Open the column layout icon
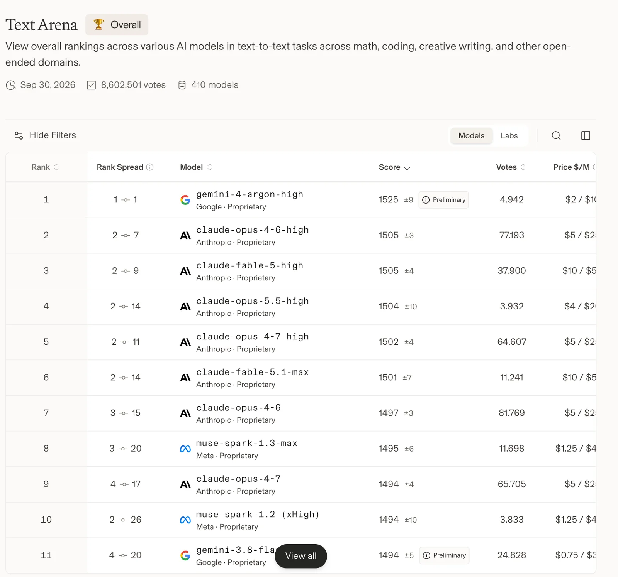Image resolution: width=618 pixels, height=577 pixels. click(586, 135)
